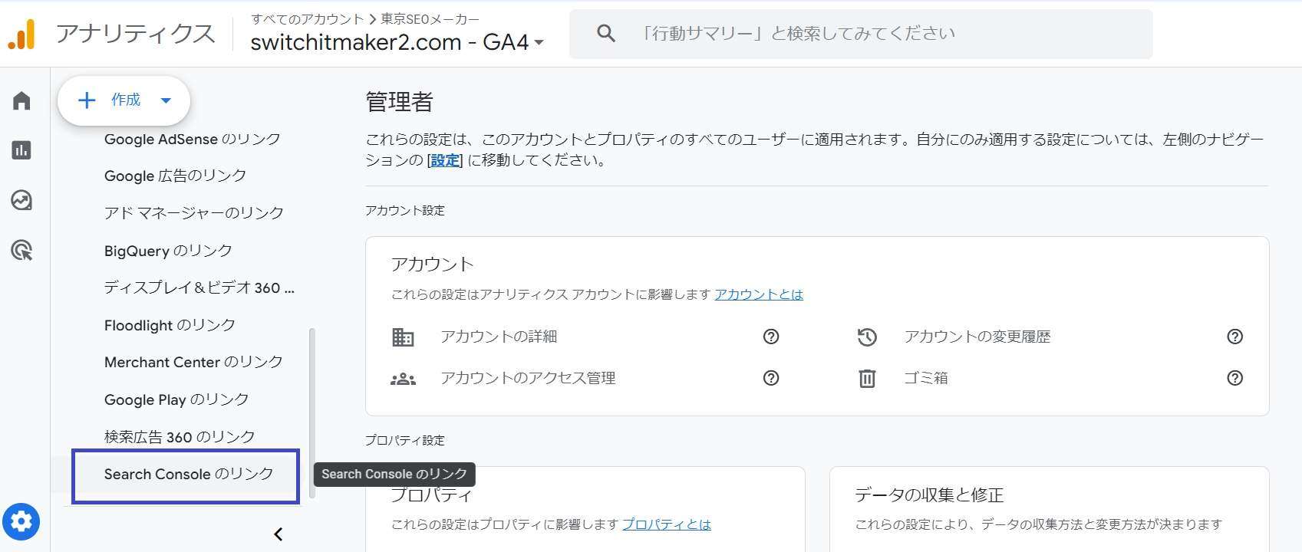Open the switchitmaker2.com - GA4 property dropdown

click(x=397, y=42)
